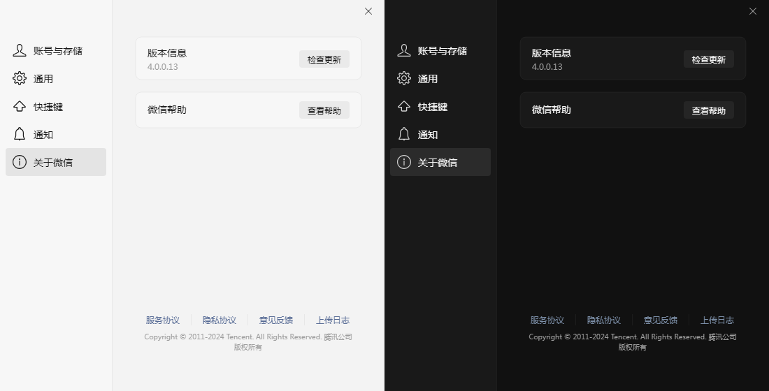
Task: Click the Copyright text in the dark window
Action: (x=633, y=342)
